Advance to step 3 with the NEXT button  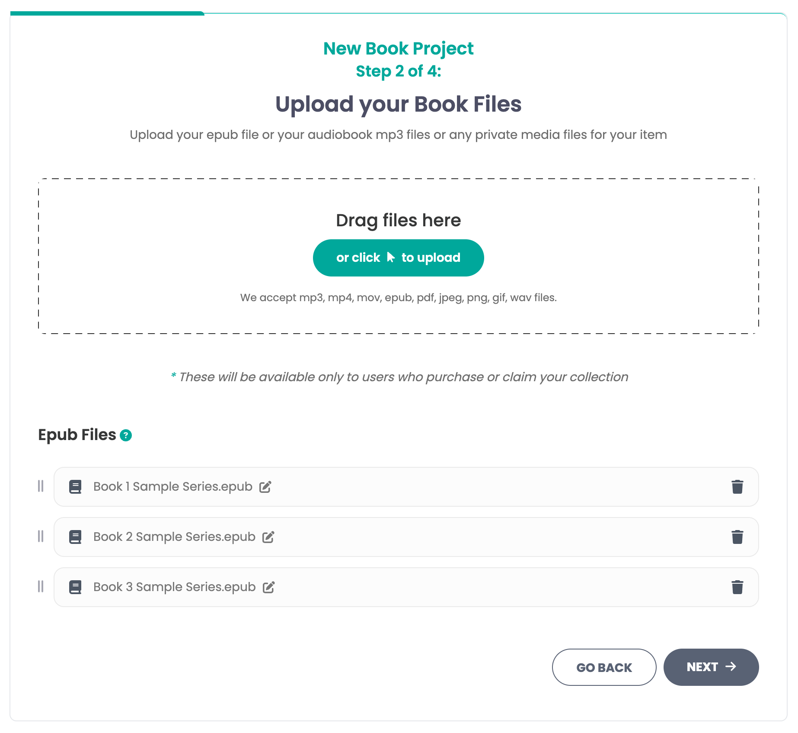click(x=711, y=667)
